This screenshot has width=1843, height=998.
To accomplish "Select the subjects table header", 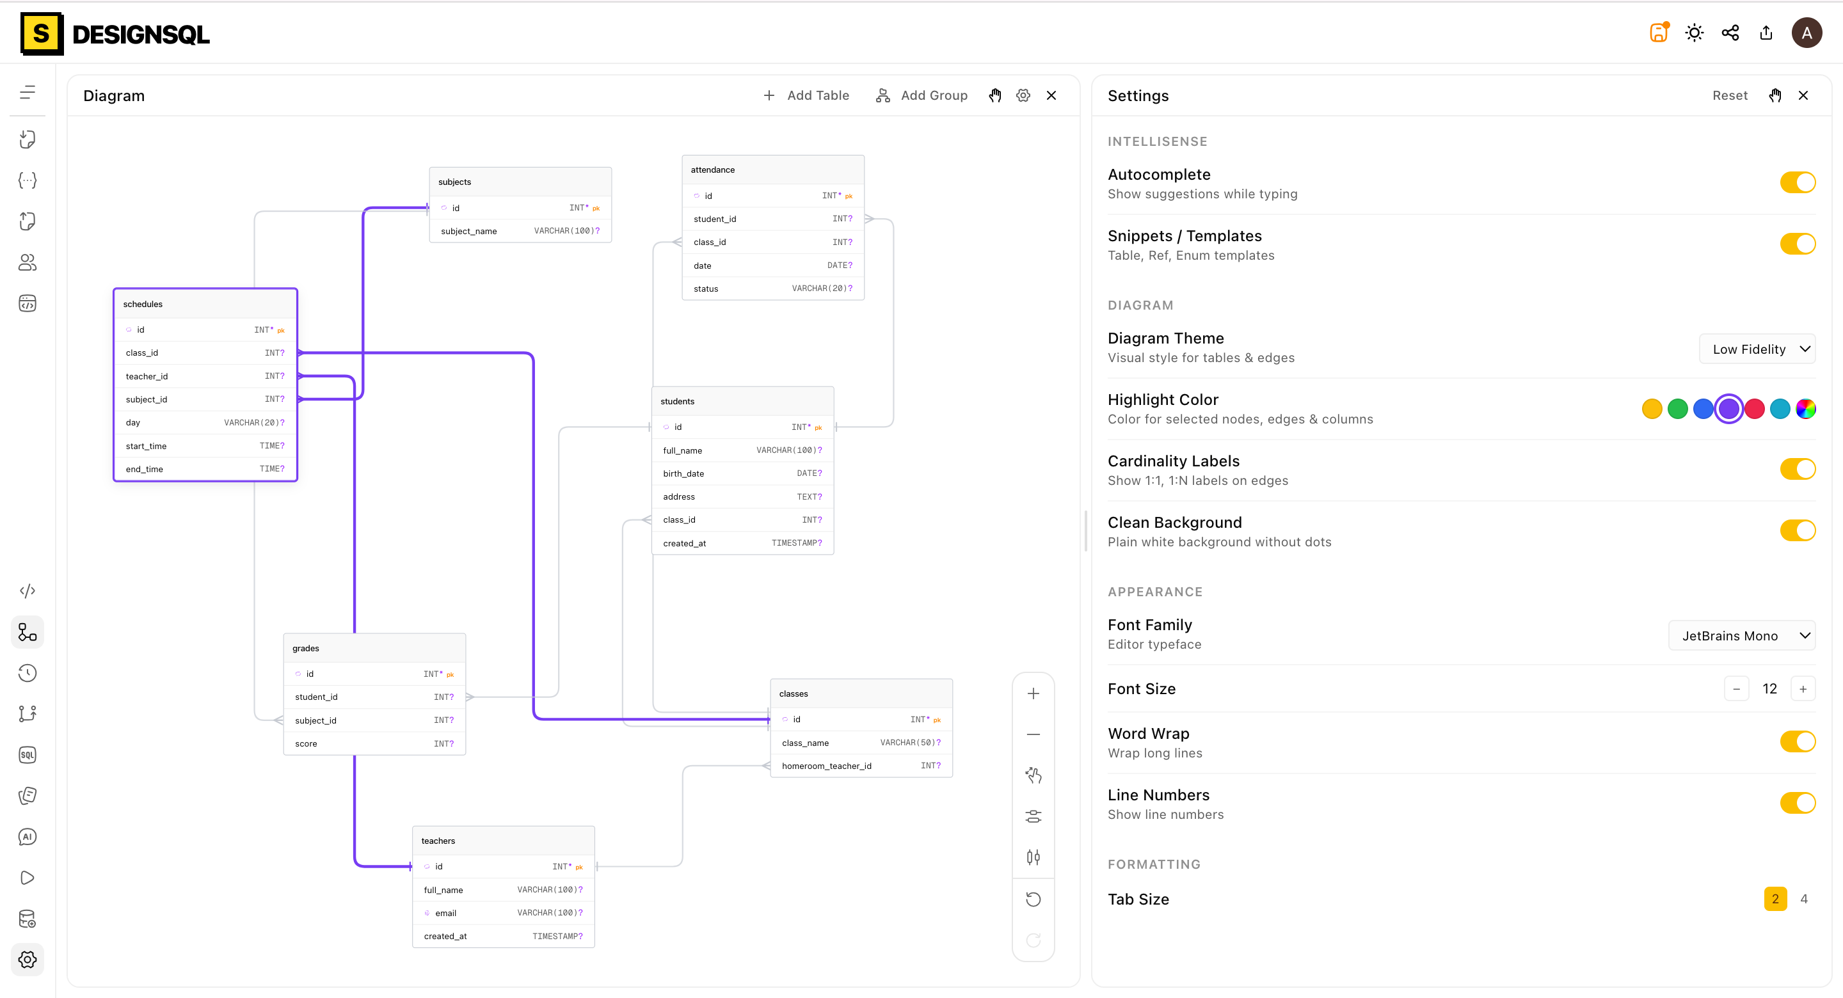I will (x=520, y=182).
